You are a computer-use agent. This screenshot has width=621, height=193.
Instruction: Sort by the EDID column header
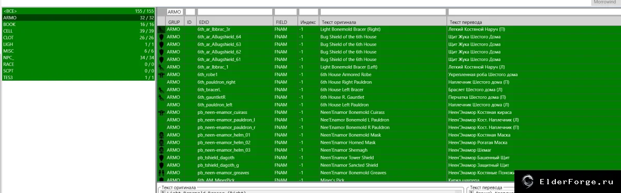[x=234, y=22]
